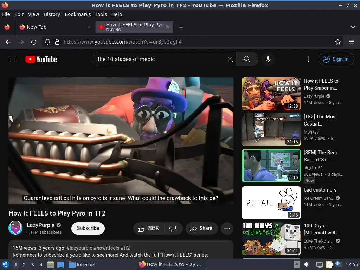Close the New Tab tab

tap(88, 27)
